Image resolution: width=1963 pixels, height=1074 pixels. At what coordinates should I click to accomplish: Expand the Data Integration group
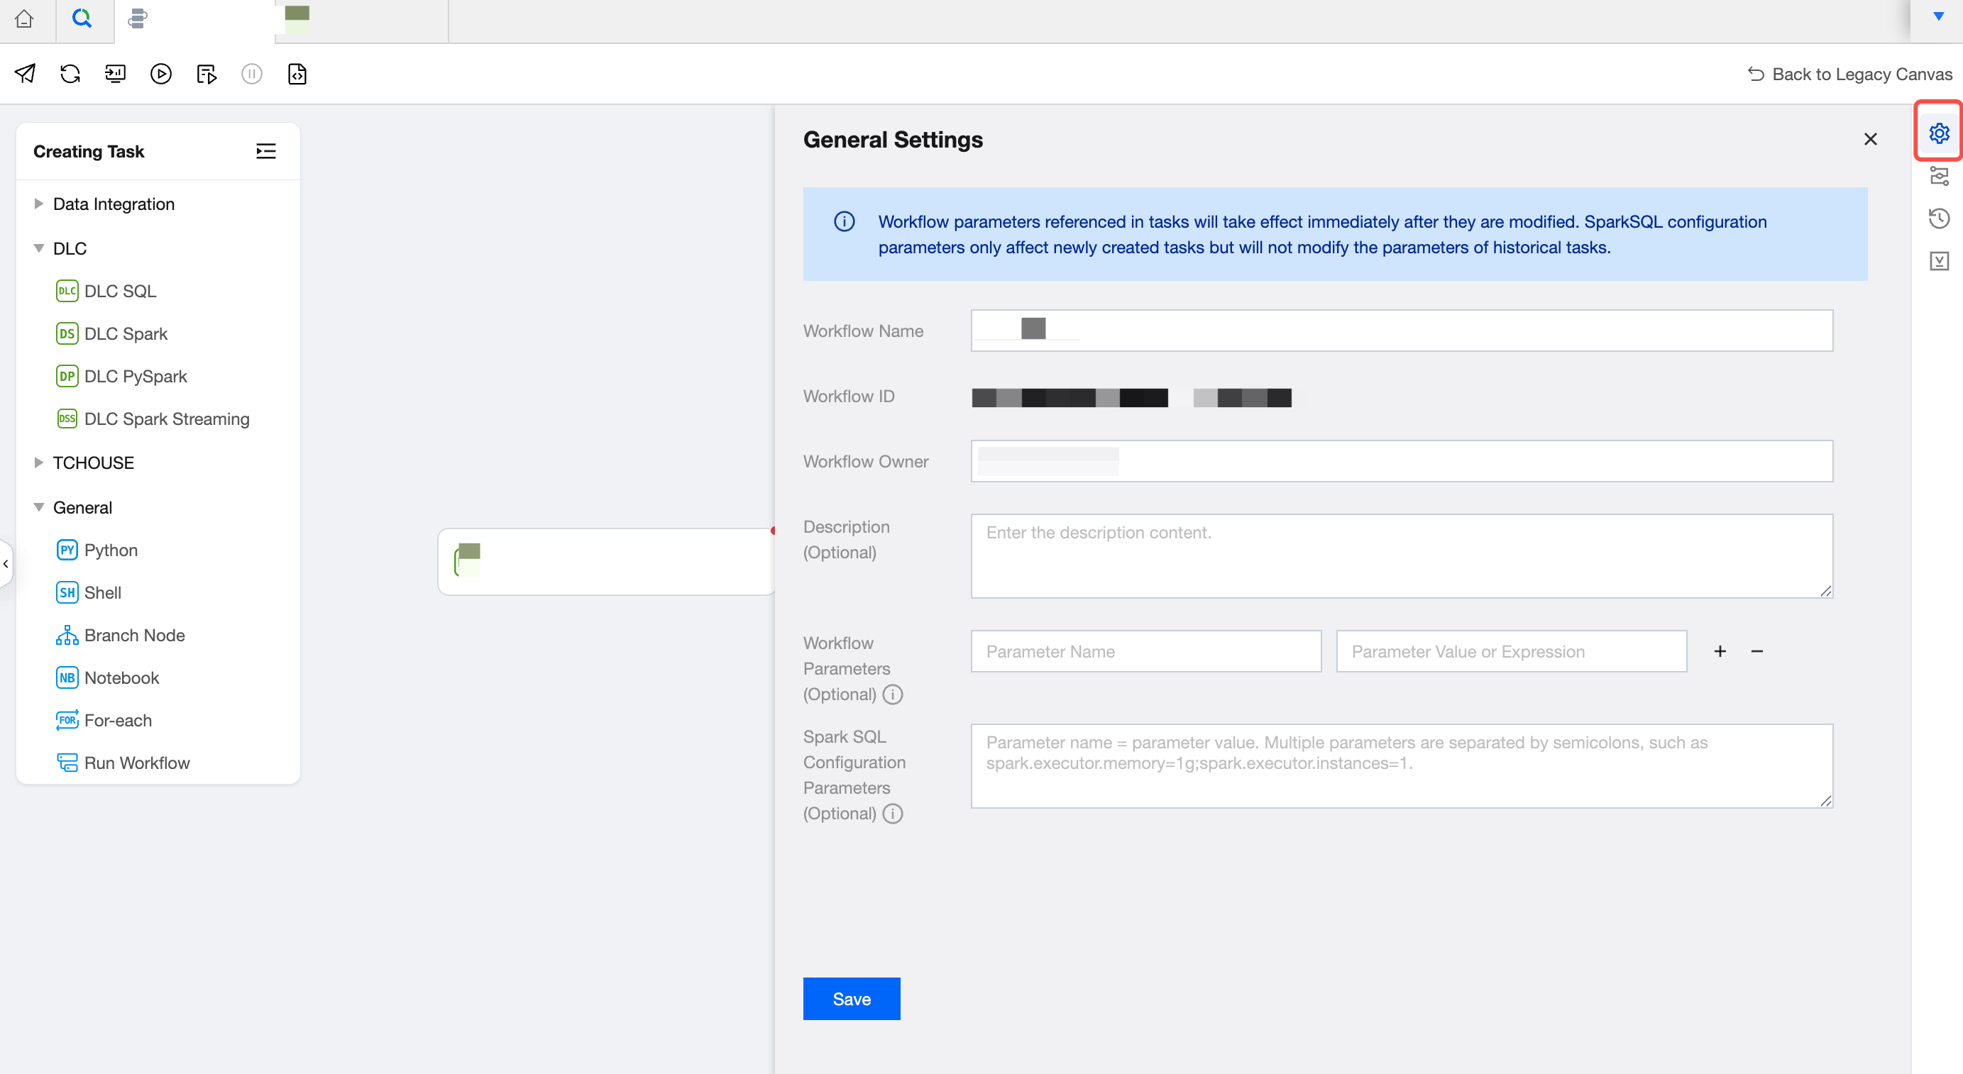point(39,204)
